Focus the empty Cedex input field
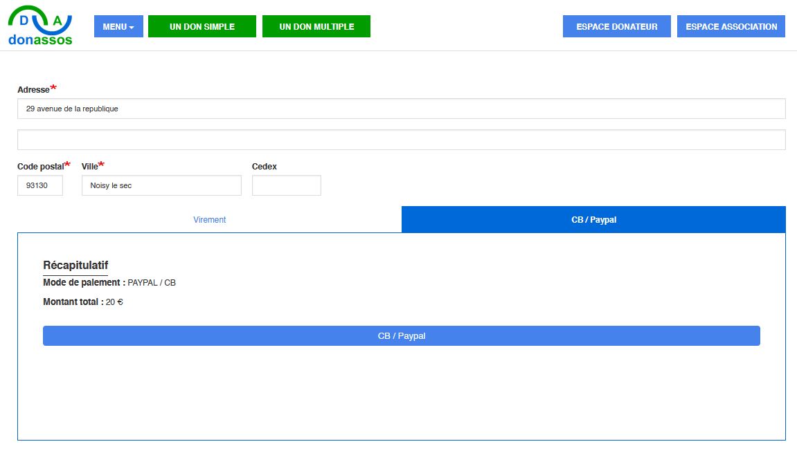 pyautogui.click(x=286, y=185)
